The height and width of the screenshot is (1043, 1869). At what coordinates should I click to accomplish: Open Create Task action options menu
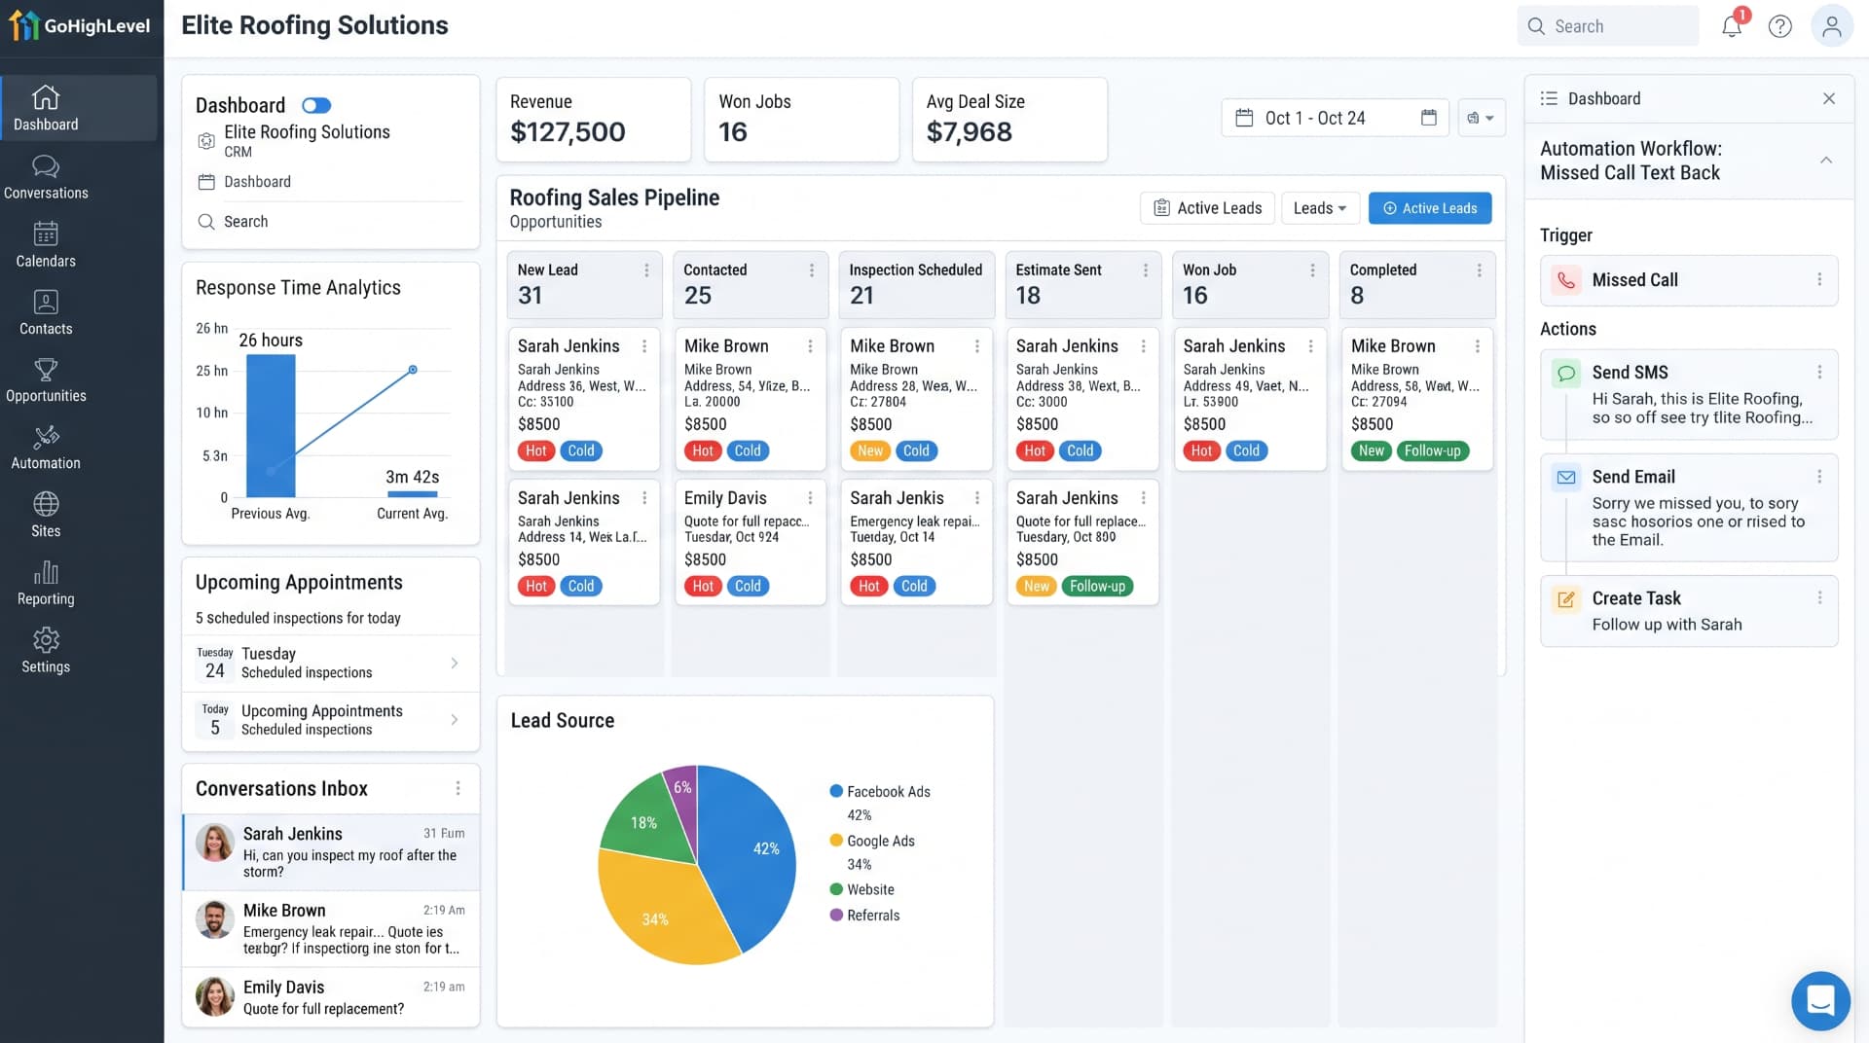coord(1819,598)
